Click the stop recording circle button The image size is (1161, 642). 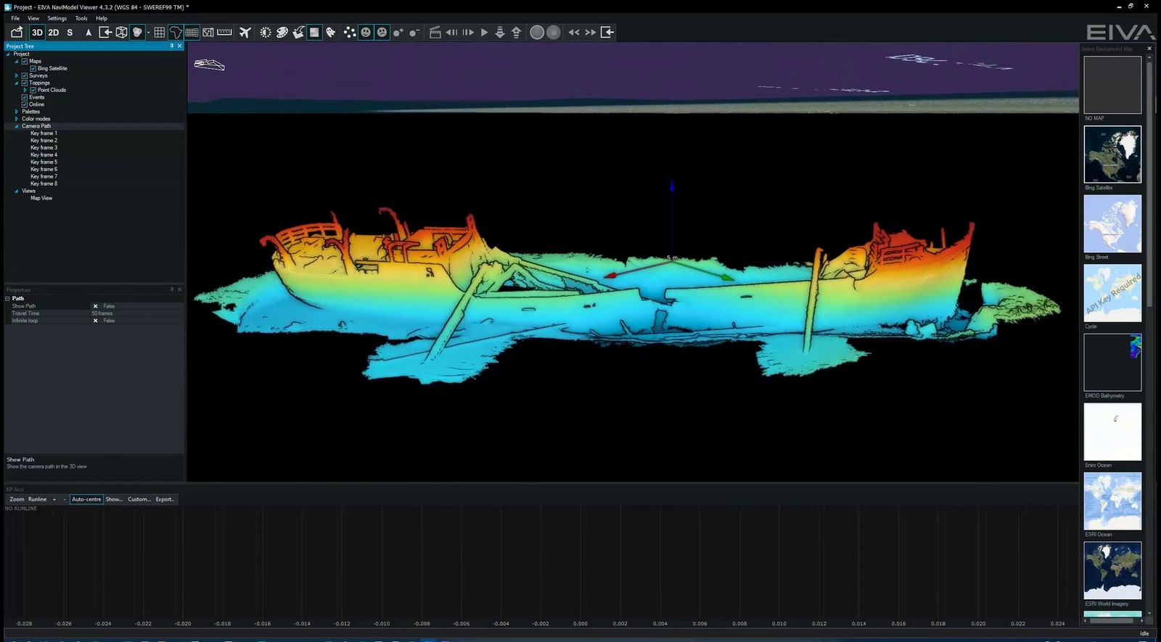tap(554, 33)
